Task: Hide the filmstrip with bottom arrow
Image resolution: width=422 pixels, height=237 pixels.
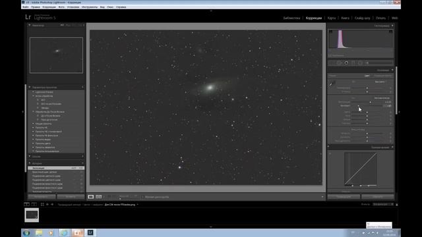Action: tap(211, 226)
